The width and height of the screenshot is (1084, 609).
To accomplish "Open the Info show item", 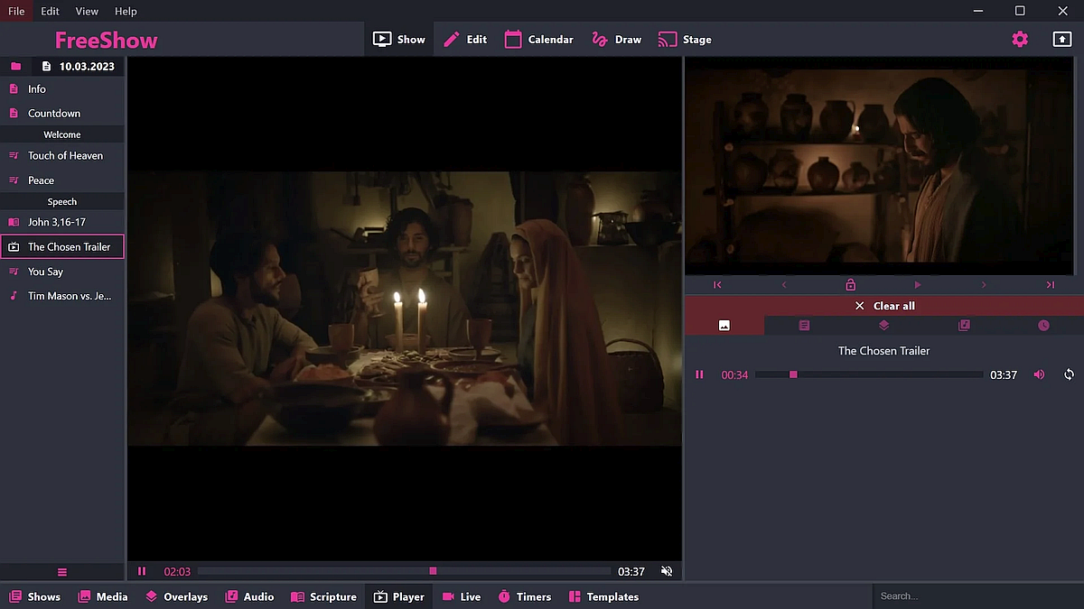I will pos(62,89).
